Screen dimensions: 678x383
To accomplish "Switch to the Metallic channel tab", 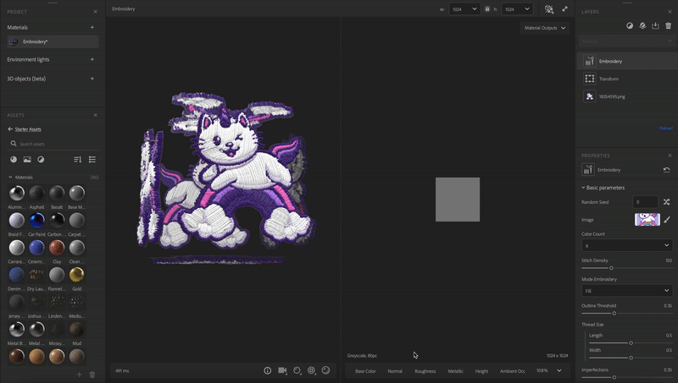I will tap(455, 371).
